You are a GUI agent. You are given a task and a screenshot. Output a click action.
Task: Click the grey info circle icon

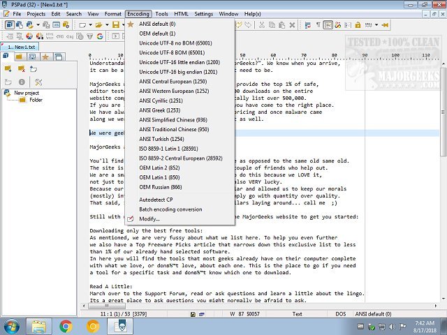click(x=22, y=82)
